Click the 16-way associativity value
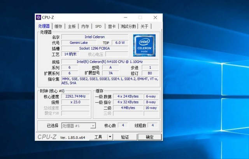This screenshot has width=249, height=159. click(x=151, y=108)
